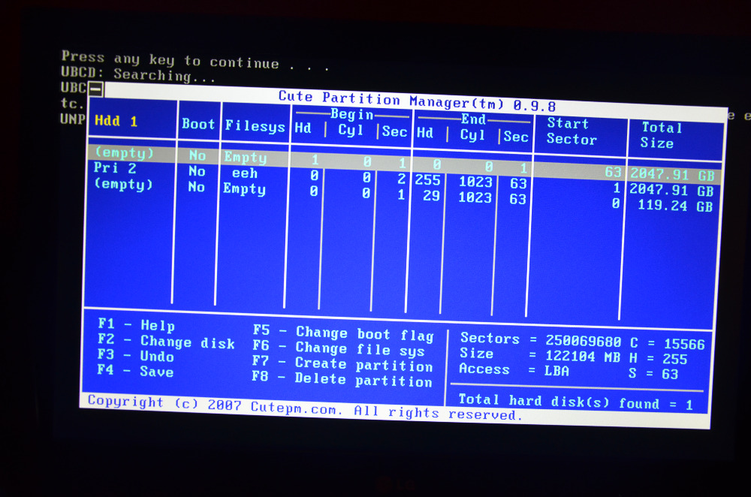Choose the "F4 - Save" legend entry
The image size is (751, 497).
[135, 371]
